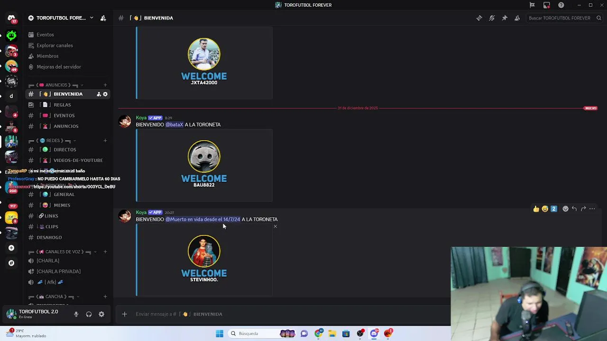Open TOROFUTBOL FOREVER server dropdown
Screen dimensions: 607x341
(x=61, y=18)
